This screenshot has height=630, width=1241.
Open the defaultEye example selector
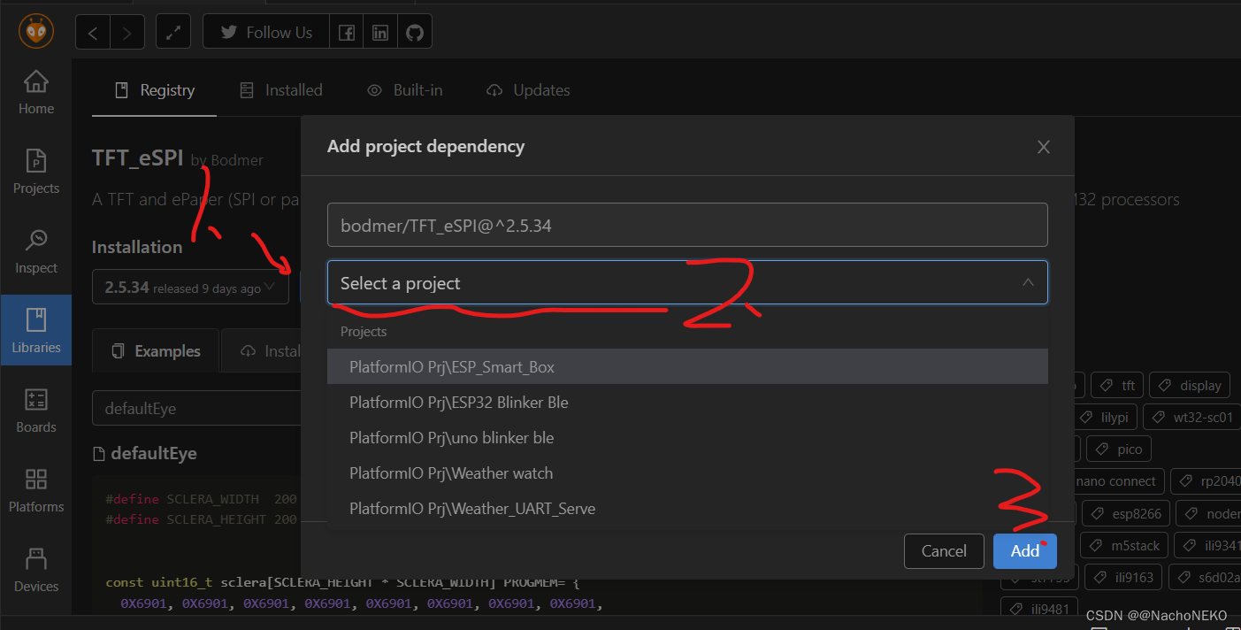[196, 409]
